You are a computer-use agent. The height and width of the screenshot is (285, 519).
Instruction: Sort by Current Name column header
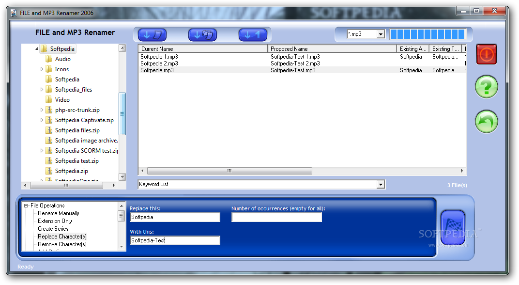coord(203,49)
